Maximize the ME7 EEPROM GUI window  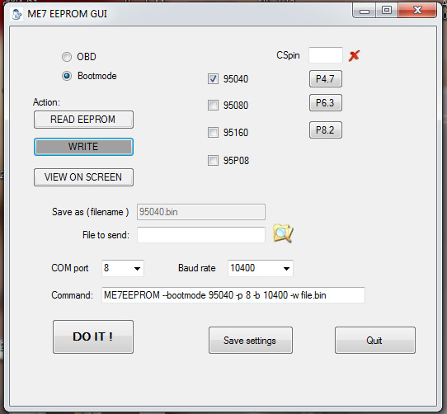(387, 11)
